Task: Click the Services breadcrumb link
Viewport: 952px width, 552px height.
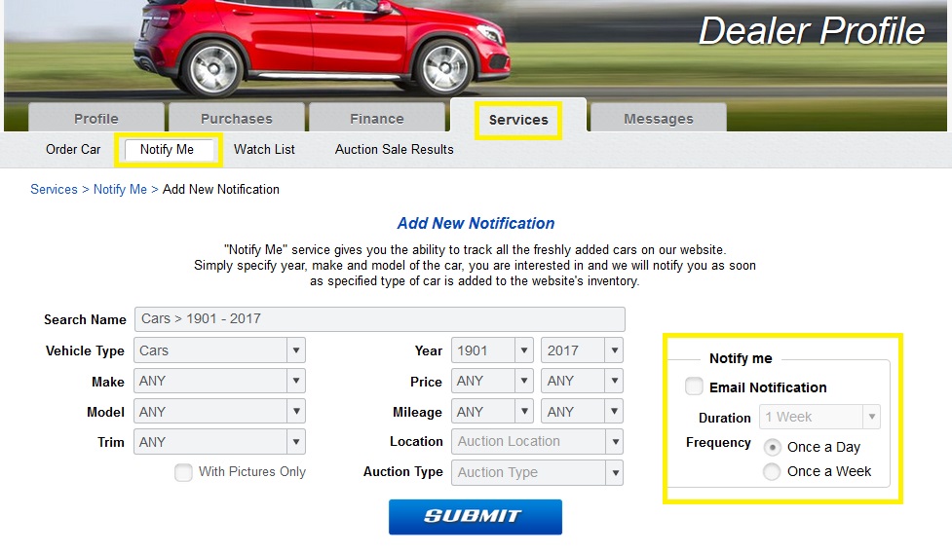Action: pyautogui.click(x=54, y=189)
